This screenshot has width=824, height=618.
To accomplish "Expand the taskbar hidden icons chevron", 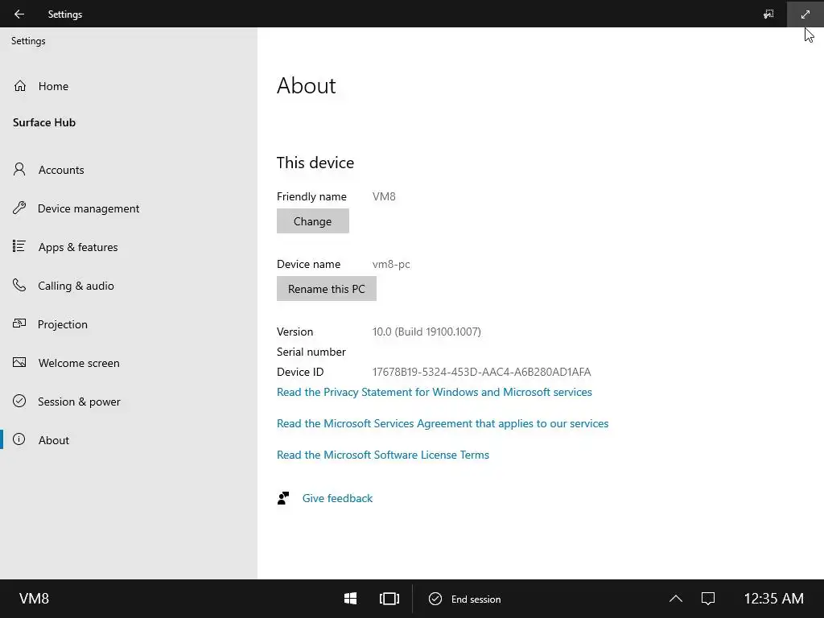I will pos(676,599).
